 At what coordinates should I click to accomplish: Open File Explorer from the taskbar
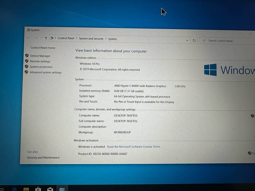pos(26,189)
